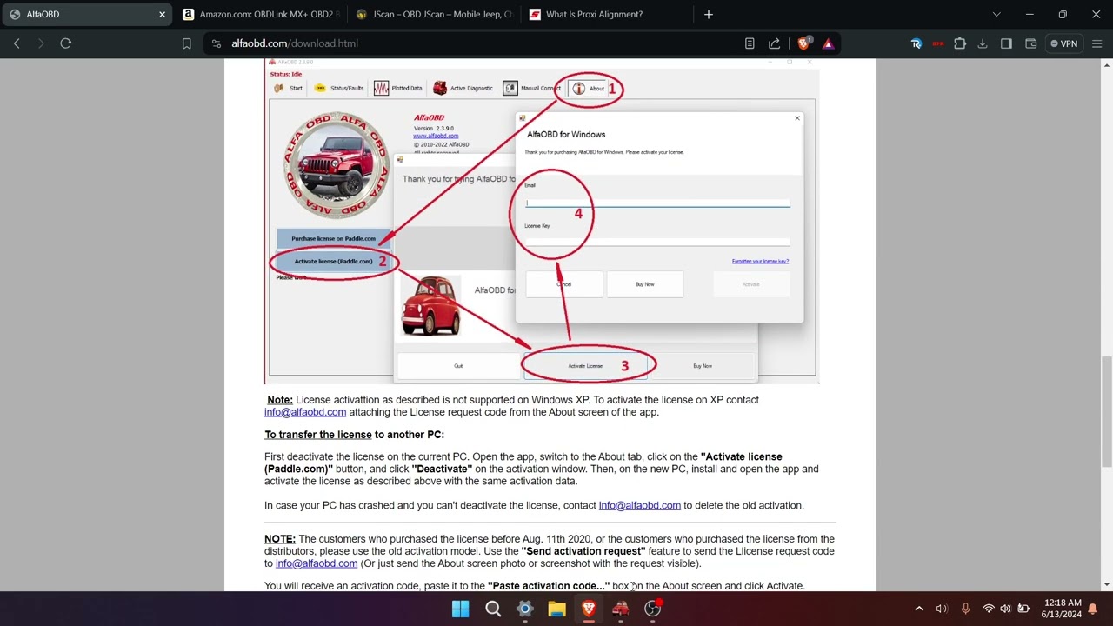
Task: Open the share page icon
Action: pos(774,43)
